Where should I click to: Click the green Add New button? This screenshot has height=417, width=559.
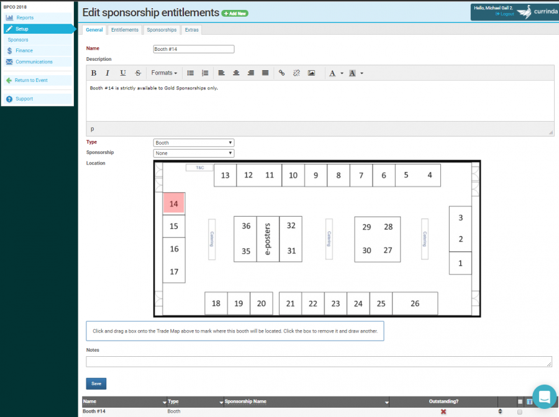(235, 14)
